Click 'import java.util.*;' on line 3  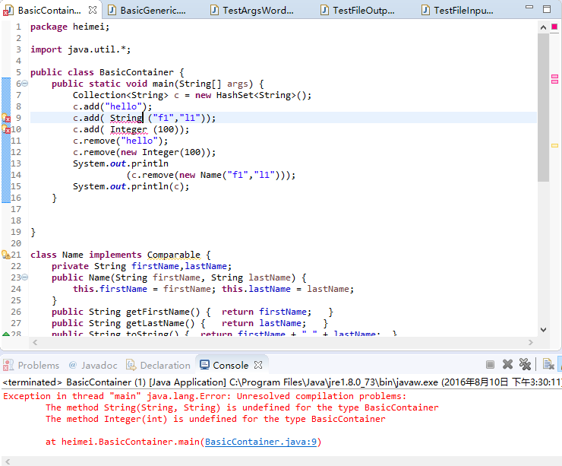point(81,49)
